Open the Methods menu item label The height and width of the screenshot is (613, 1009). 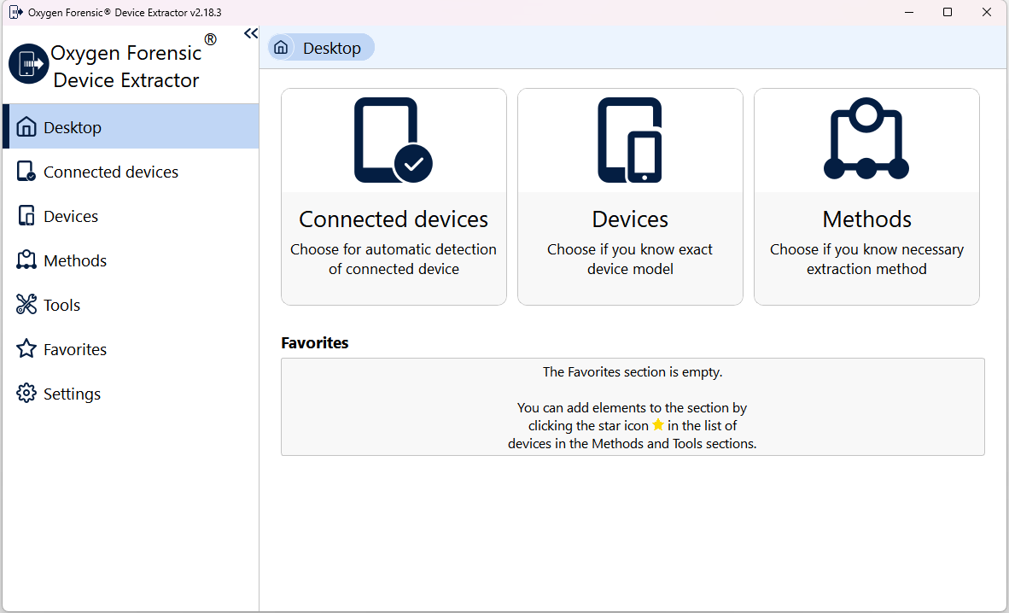tap(75, 260)
